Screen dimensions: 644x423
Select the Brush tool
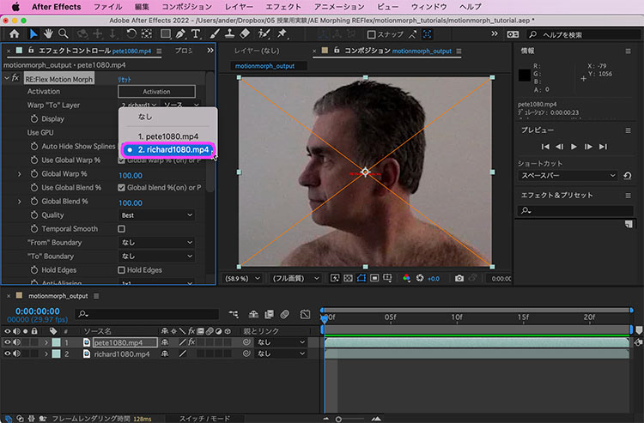(215, 34)
